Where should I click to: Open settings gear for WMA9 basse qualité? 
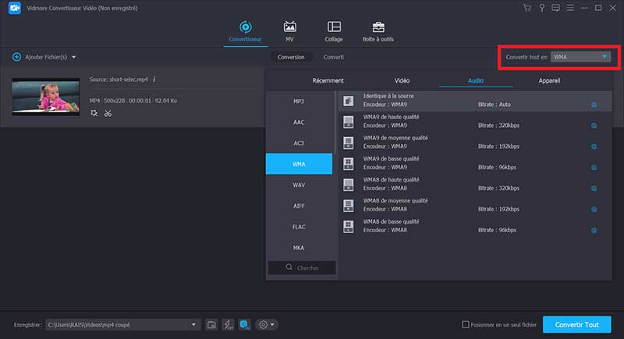[x=594, y=168]
